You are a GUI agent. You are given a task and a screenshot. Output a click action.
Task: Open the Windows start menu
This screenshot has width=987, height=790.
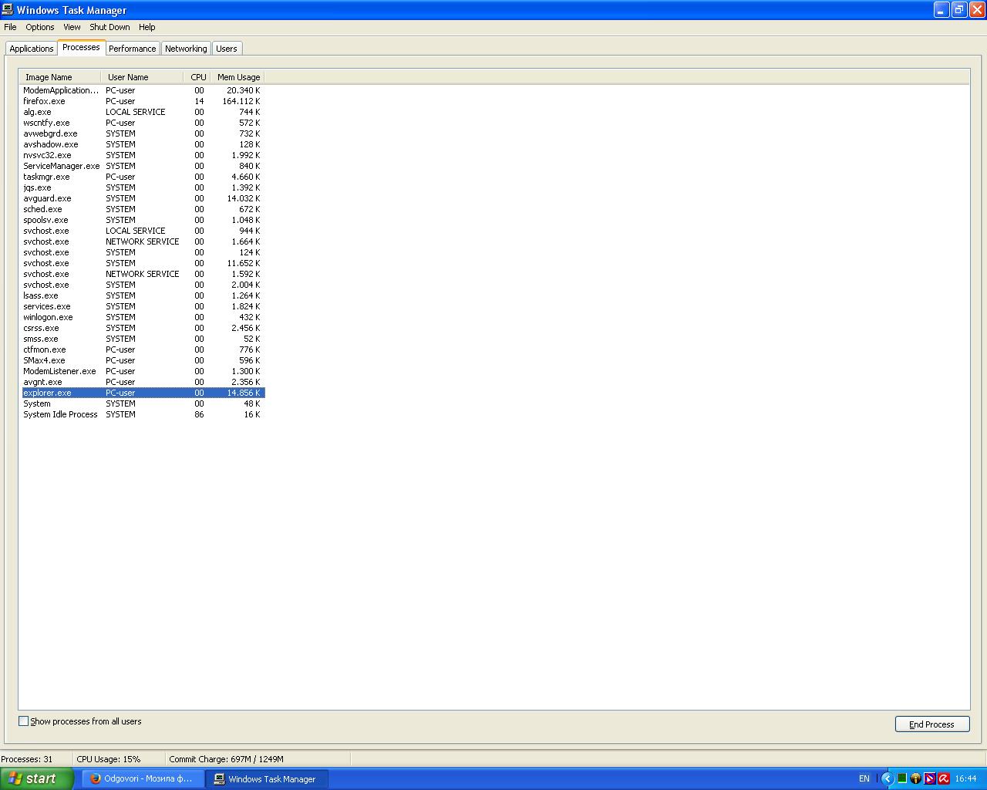[37, 778]
